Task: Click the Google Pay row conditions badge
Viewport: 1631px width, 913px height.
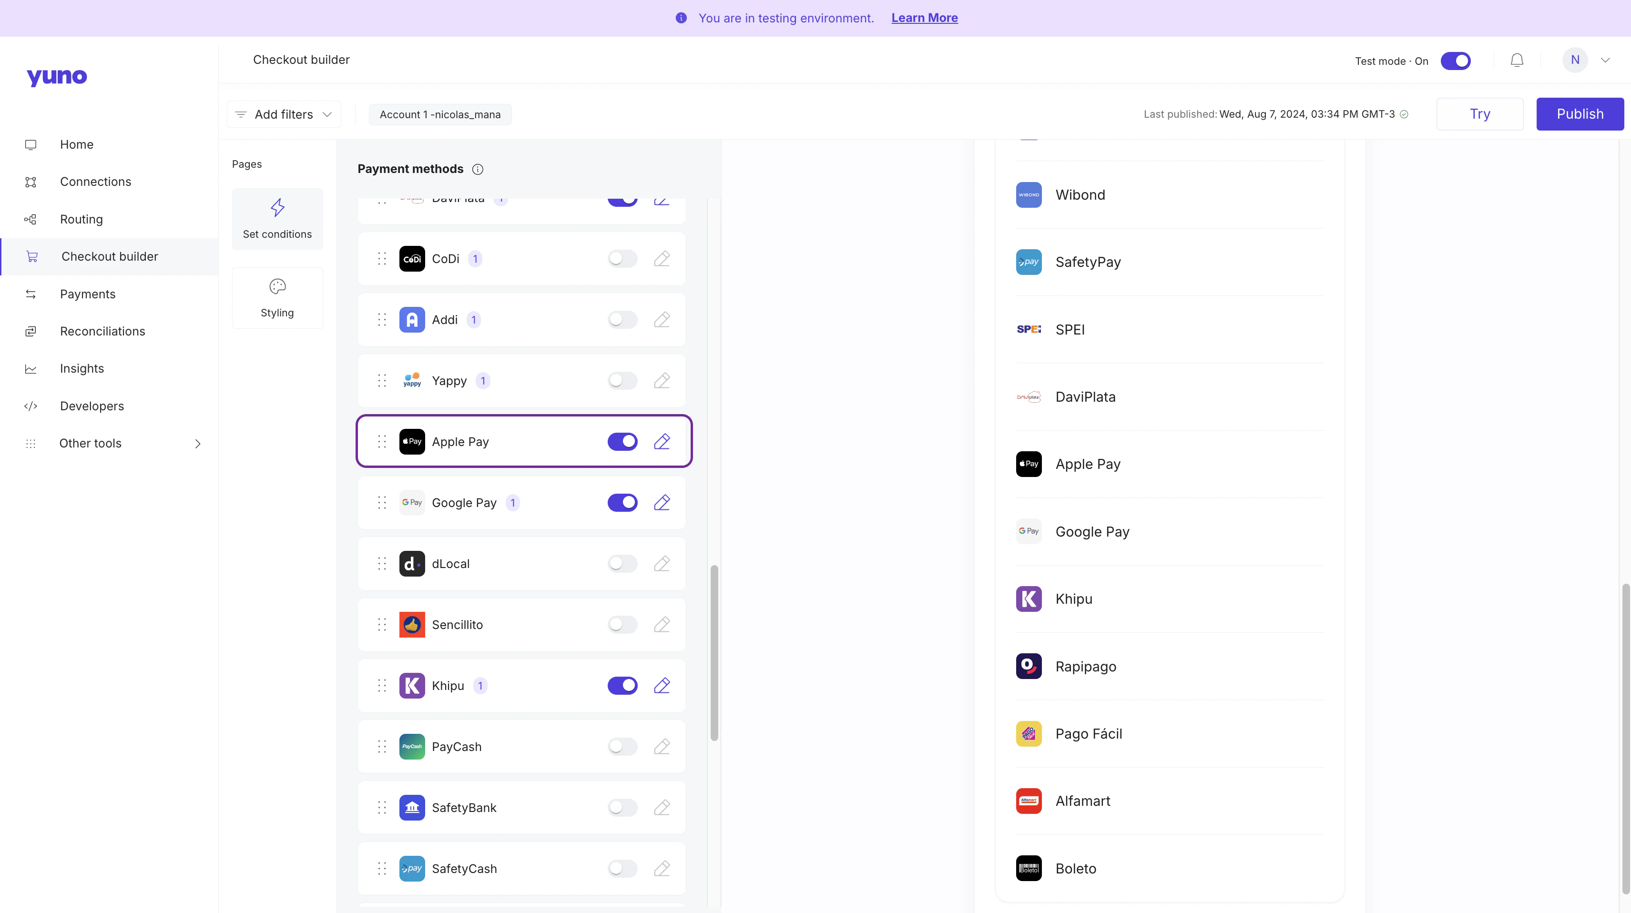Action: coord(513,503)
